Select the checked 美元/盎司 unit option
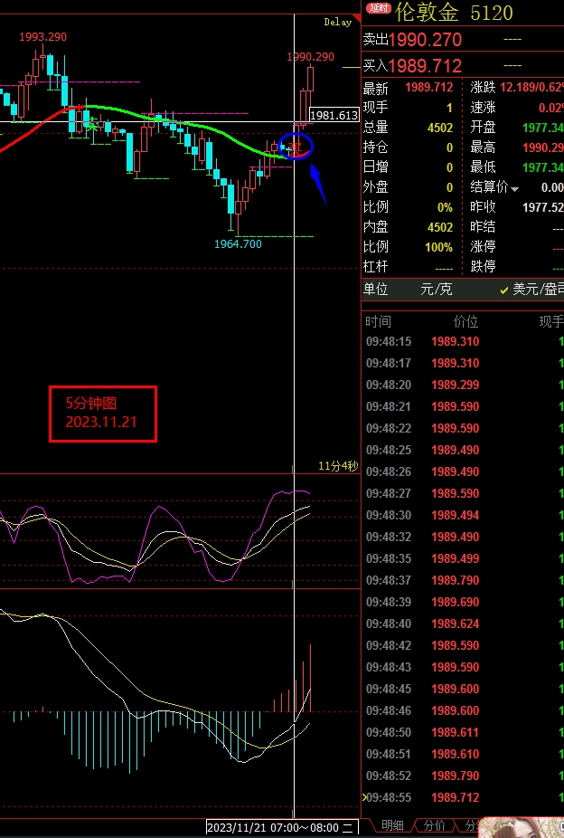This screenshot has height=838, width=564. pyautogui.click(x=531, y=289)
